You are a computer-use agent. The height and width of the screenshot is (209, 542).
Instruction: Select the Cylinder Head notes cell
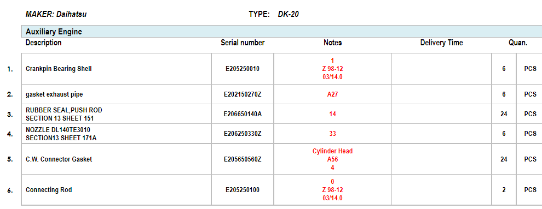pos(332,159)
